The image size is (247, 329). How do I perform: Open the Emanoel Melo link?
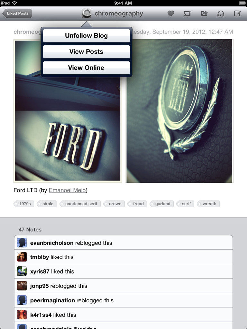(x=67, y=190)
